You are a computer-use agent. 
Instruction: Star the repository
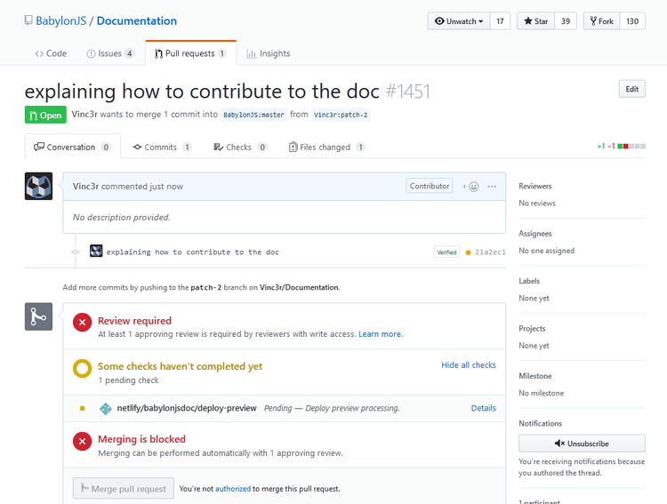coord(536,21)
